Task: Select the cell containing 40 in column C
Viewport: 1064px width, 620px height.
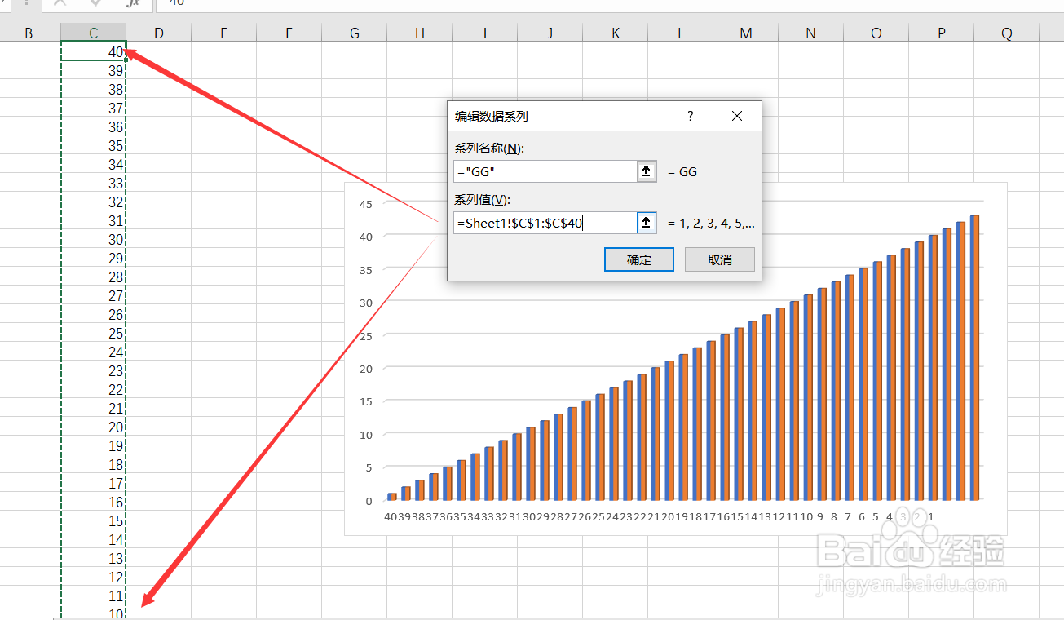Action: (93, 51)
